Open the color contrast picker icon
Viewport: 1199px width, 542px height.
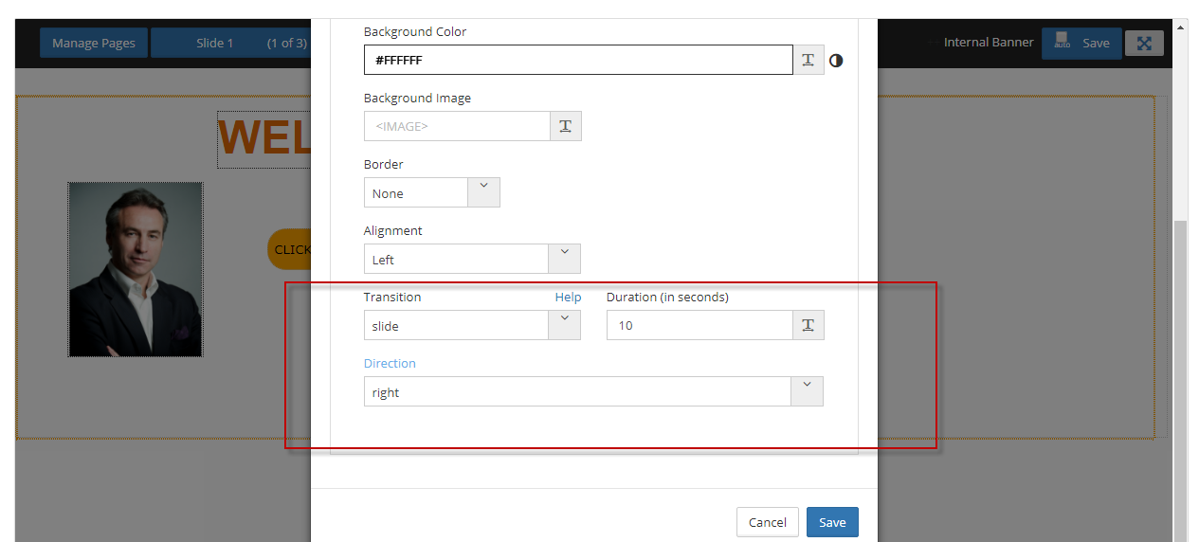pos(836,61)
